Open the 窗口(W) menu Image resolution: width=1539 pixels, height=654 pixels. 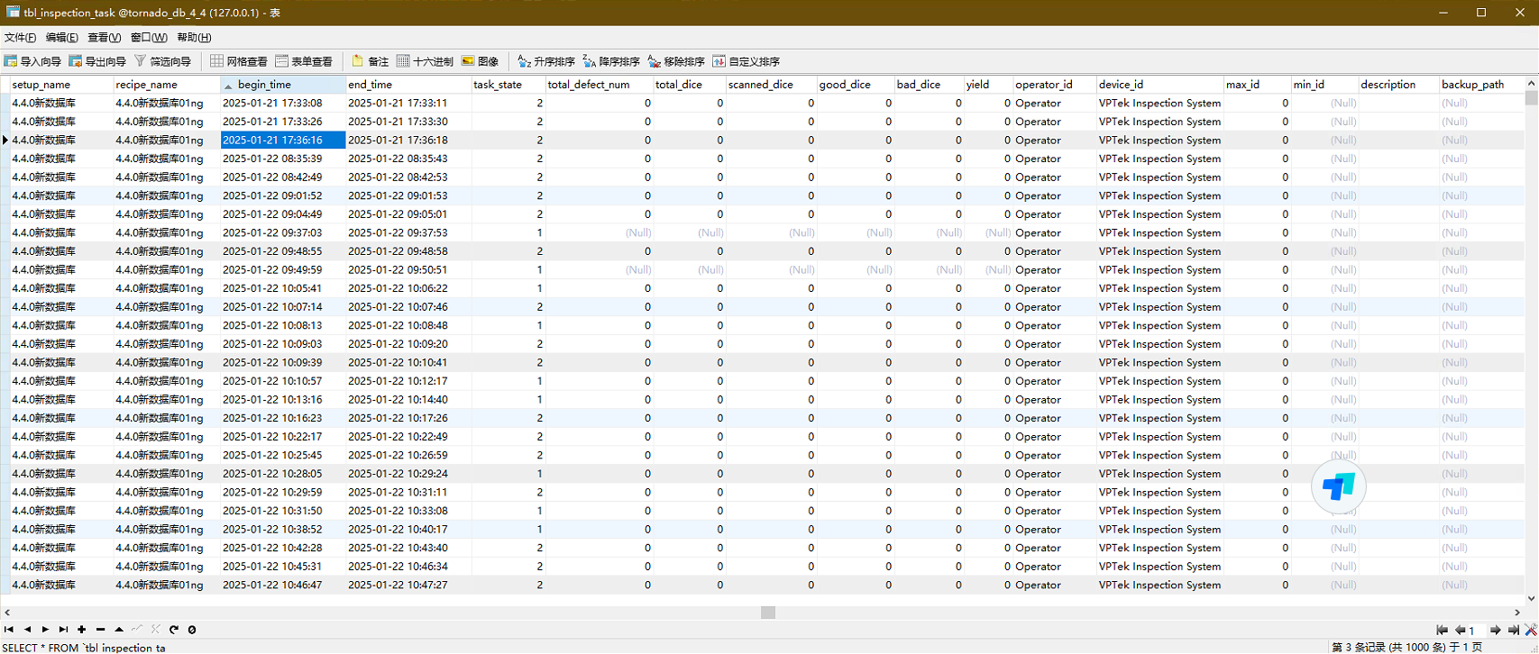tap(149, 37)
